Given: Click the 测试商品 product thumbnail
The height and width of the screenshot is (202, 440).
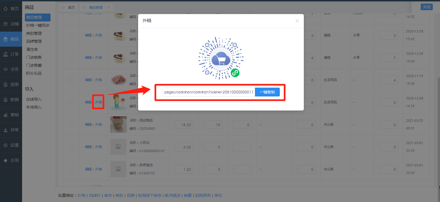Looking at the screenshot, I should click(118, 125).
